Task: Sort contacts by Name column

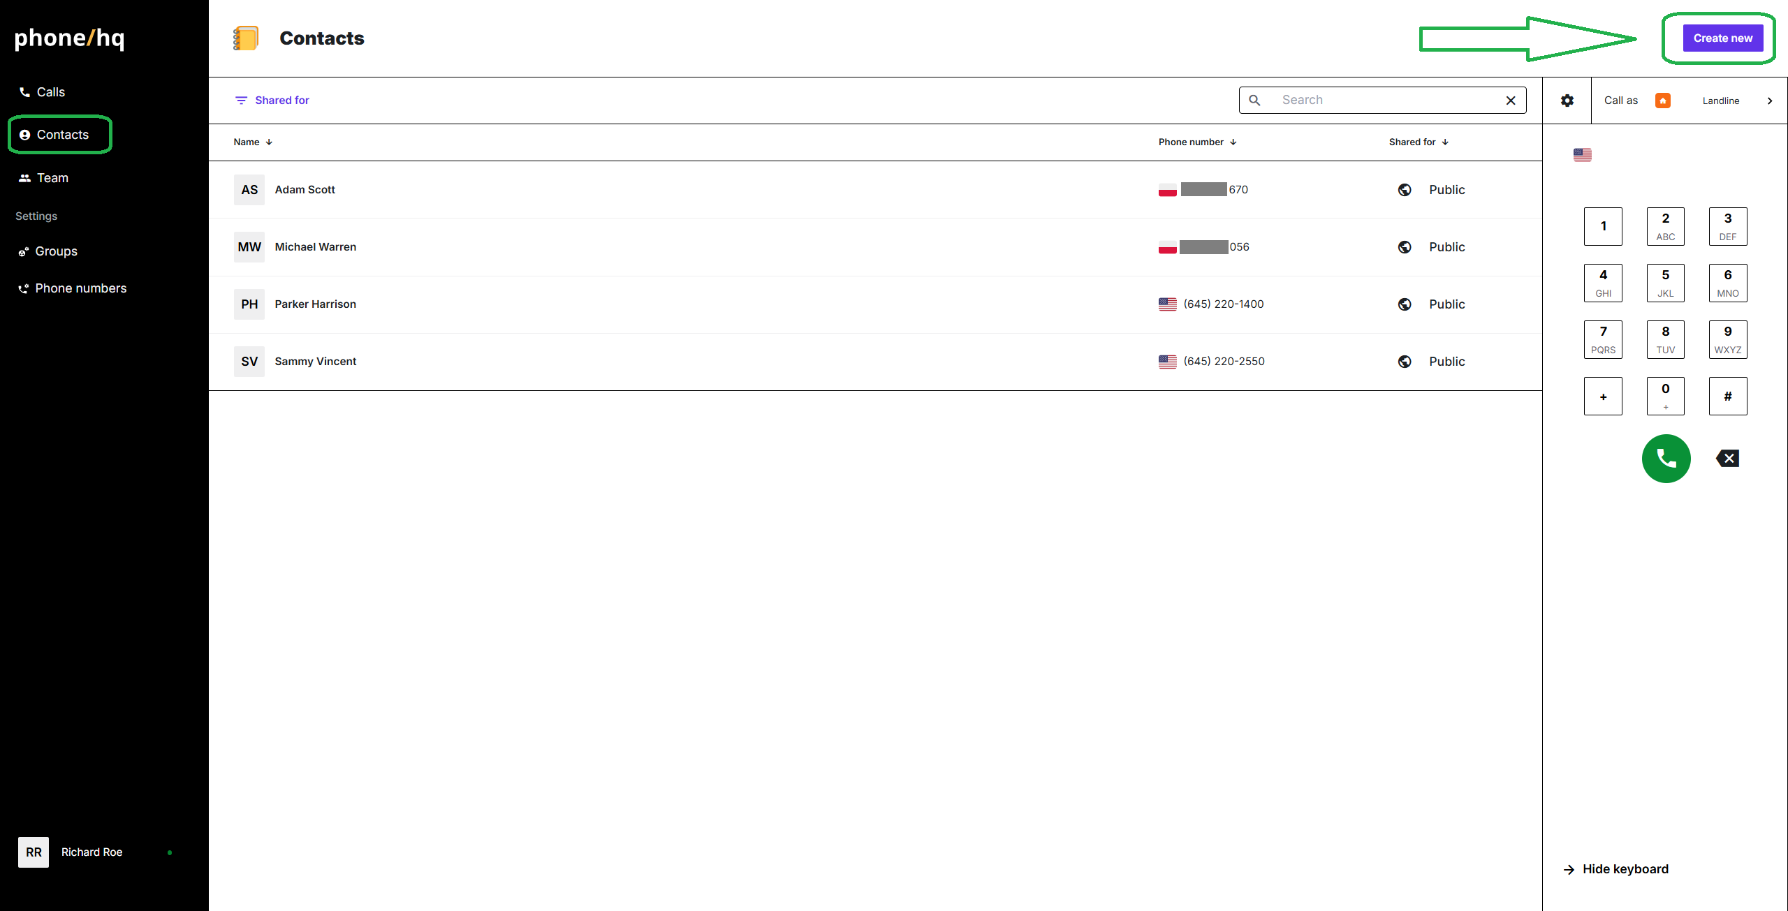Action: click(x=252, y=142)
